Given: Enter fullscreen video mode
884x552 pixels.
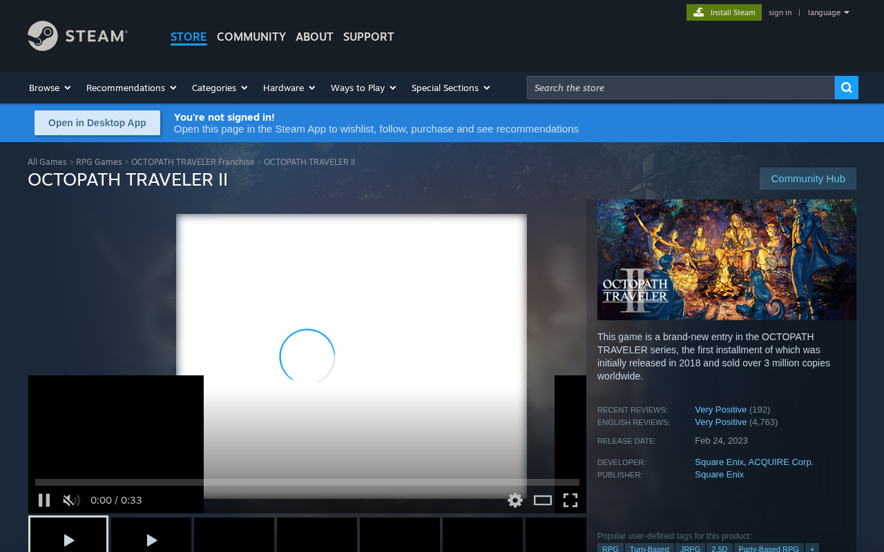Looking at the screenshot, I should pyautogui.click(x=570, y=500).
